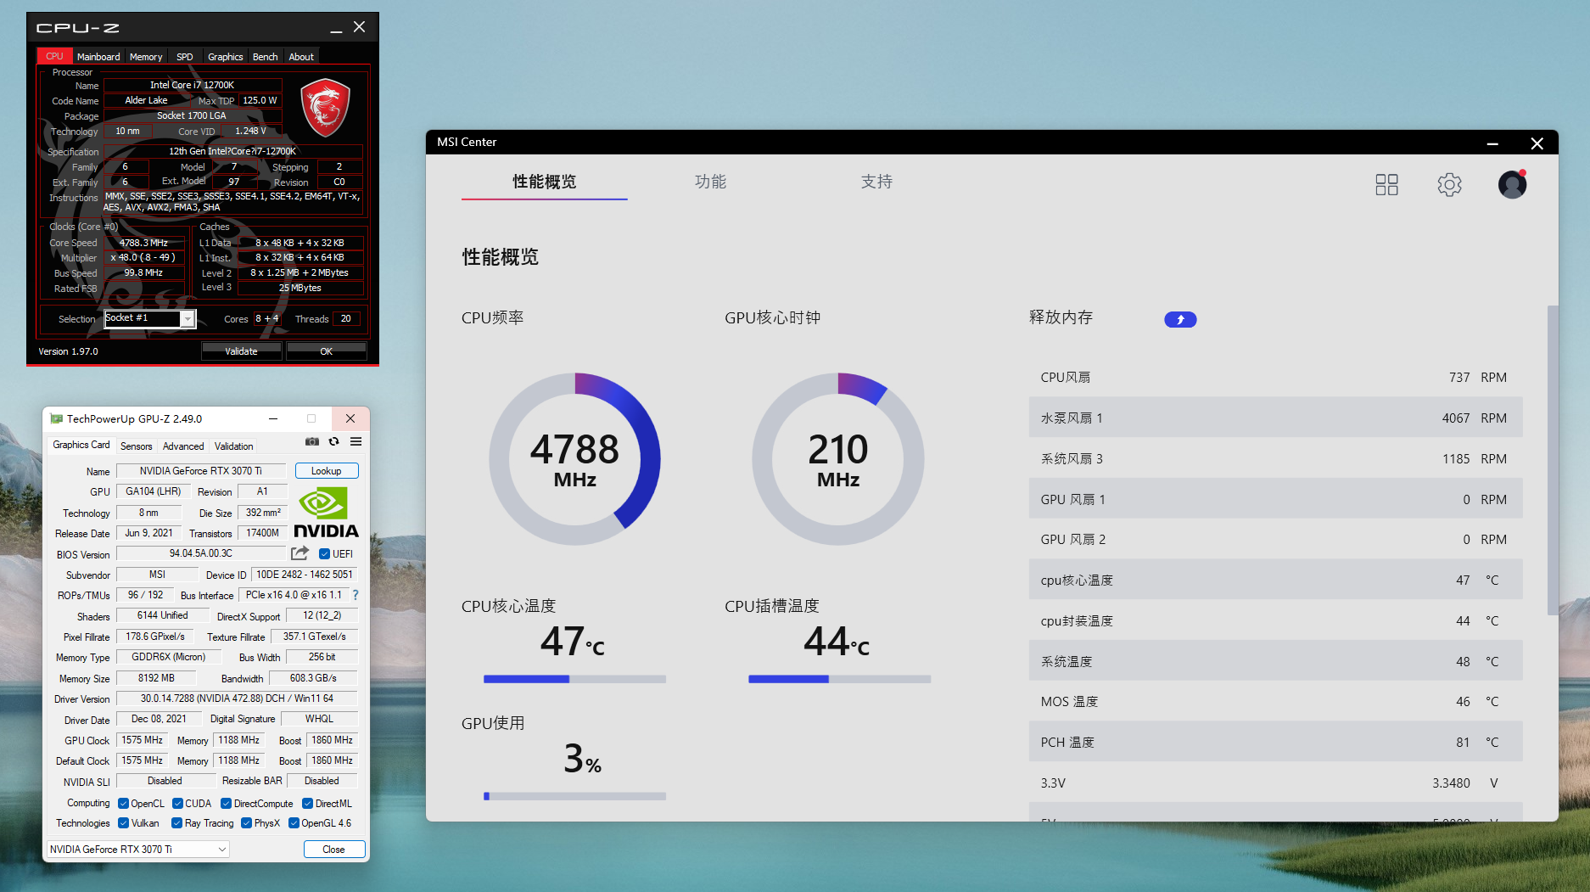Refresh GPU-Z data with refresh icon

point(334,441)
